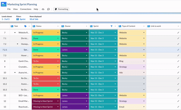Click the Visor app logo icon
This screenshot has height=110, width=181.
pos(4,4)
